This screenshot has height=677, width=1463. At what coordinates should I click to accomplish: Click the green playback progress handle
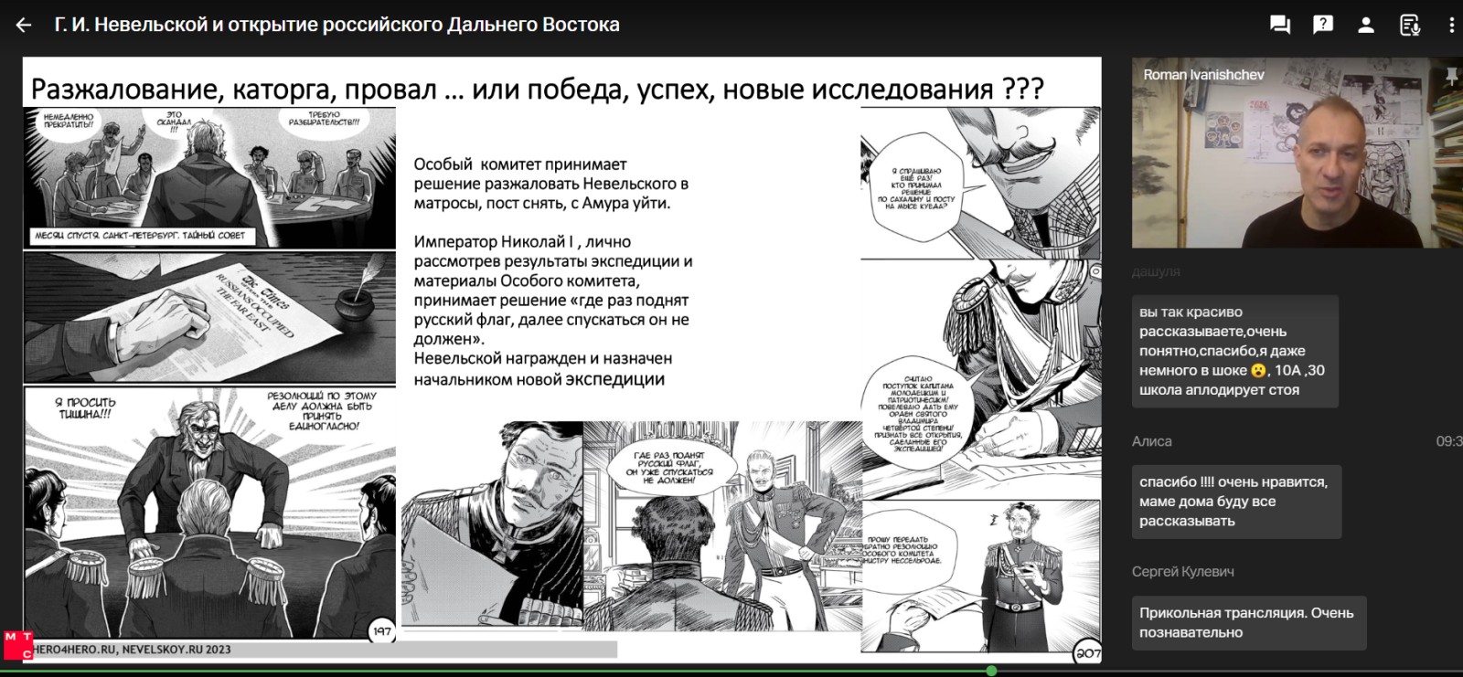coord(991,671)
